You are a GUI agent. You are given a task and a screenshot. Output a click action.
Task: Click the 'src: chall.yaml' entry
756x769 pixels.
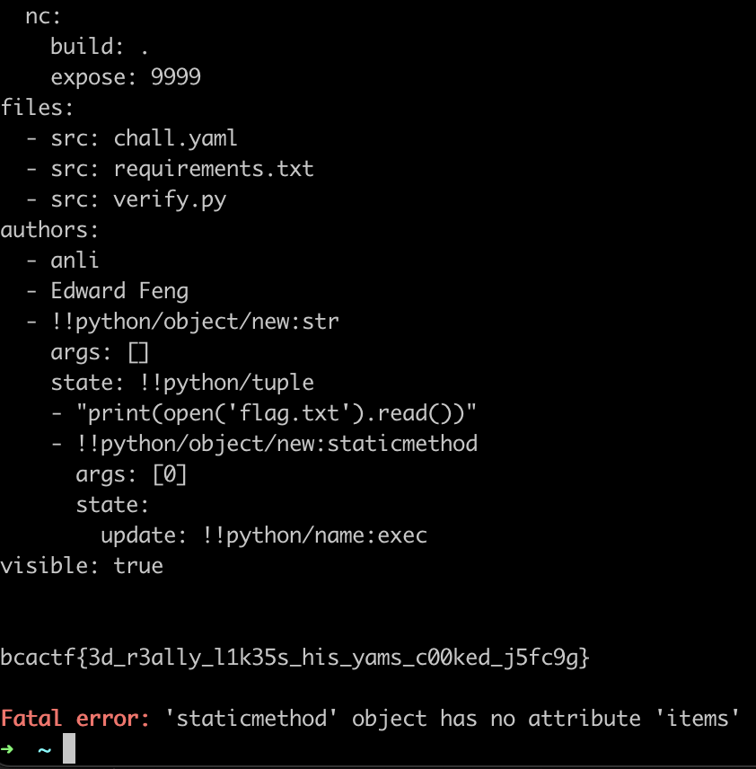click(x=145, y=138)
